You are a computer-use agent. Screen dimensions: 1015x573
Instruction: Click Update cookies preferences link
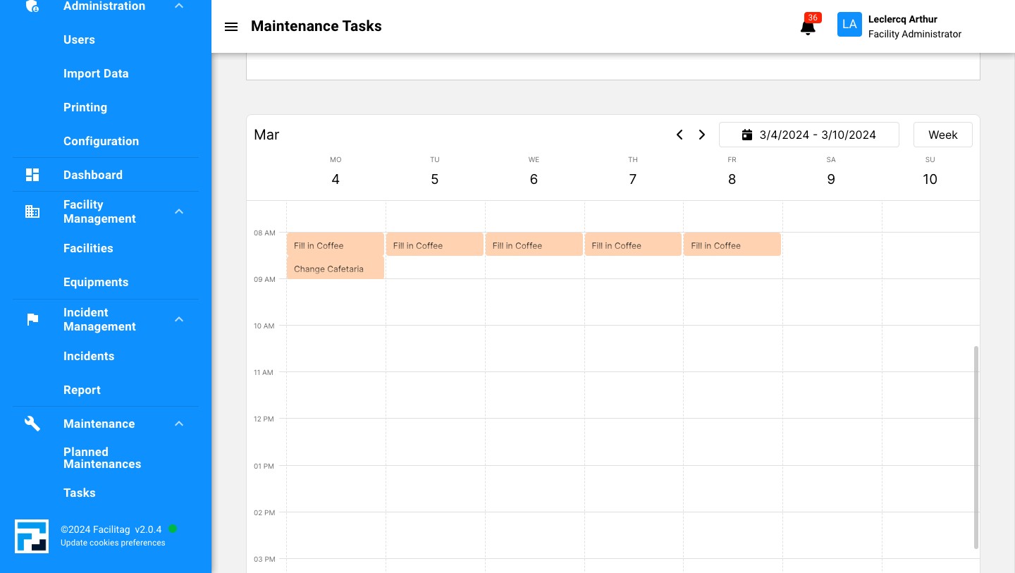[x=113, y=543]
